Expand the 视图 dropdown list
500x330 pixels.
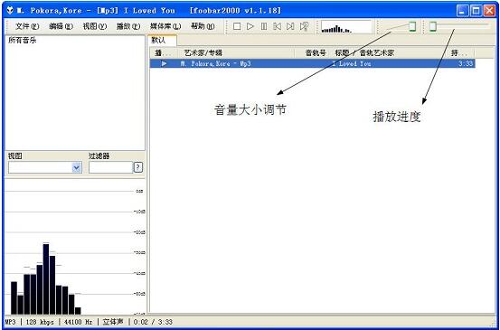pyautogui.click(x=77, y=167)
